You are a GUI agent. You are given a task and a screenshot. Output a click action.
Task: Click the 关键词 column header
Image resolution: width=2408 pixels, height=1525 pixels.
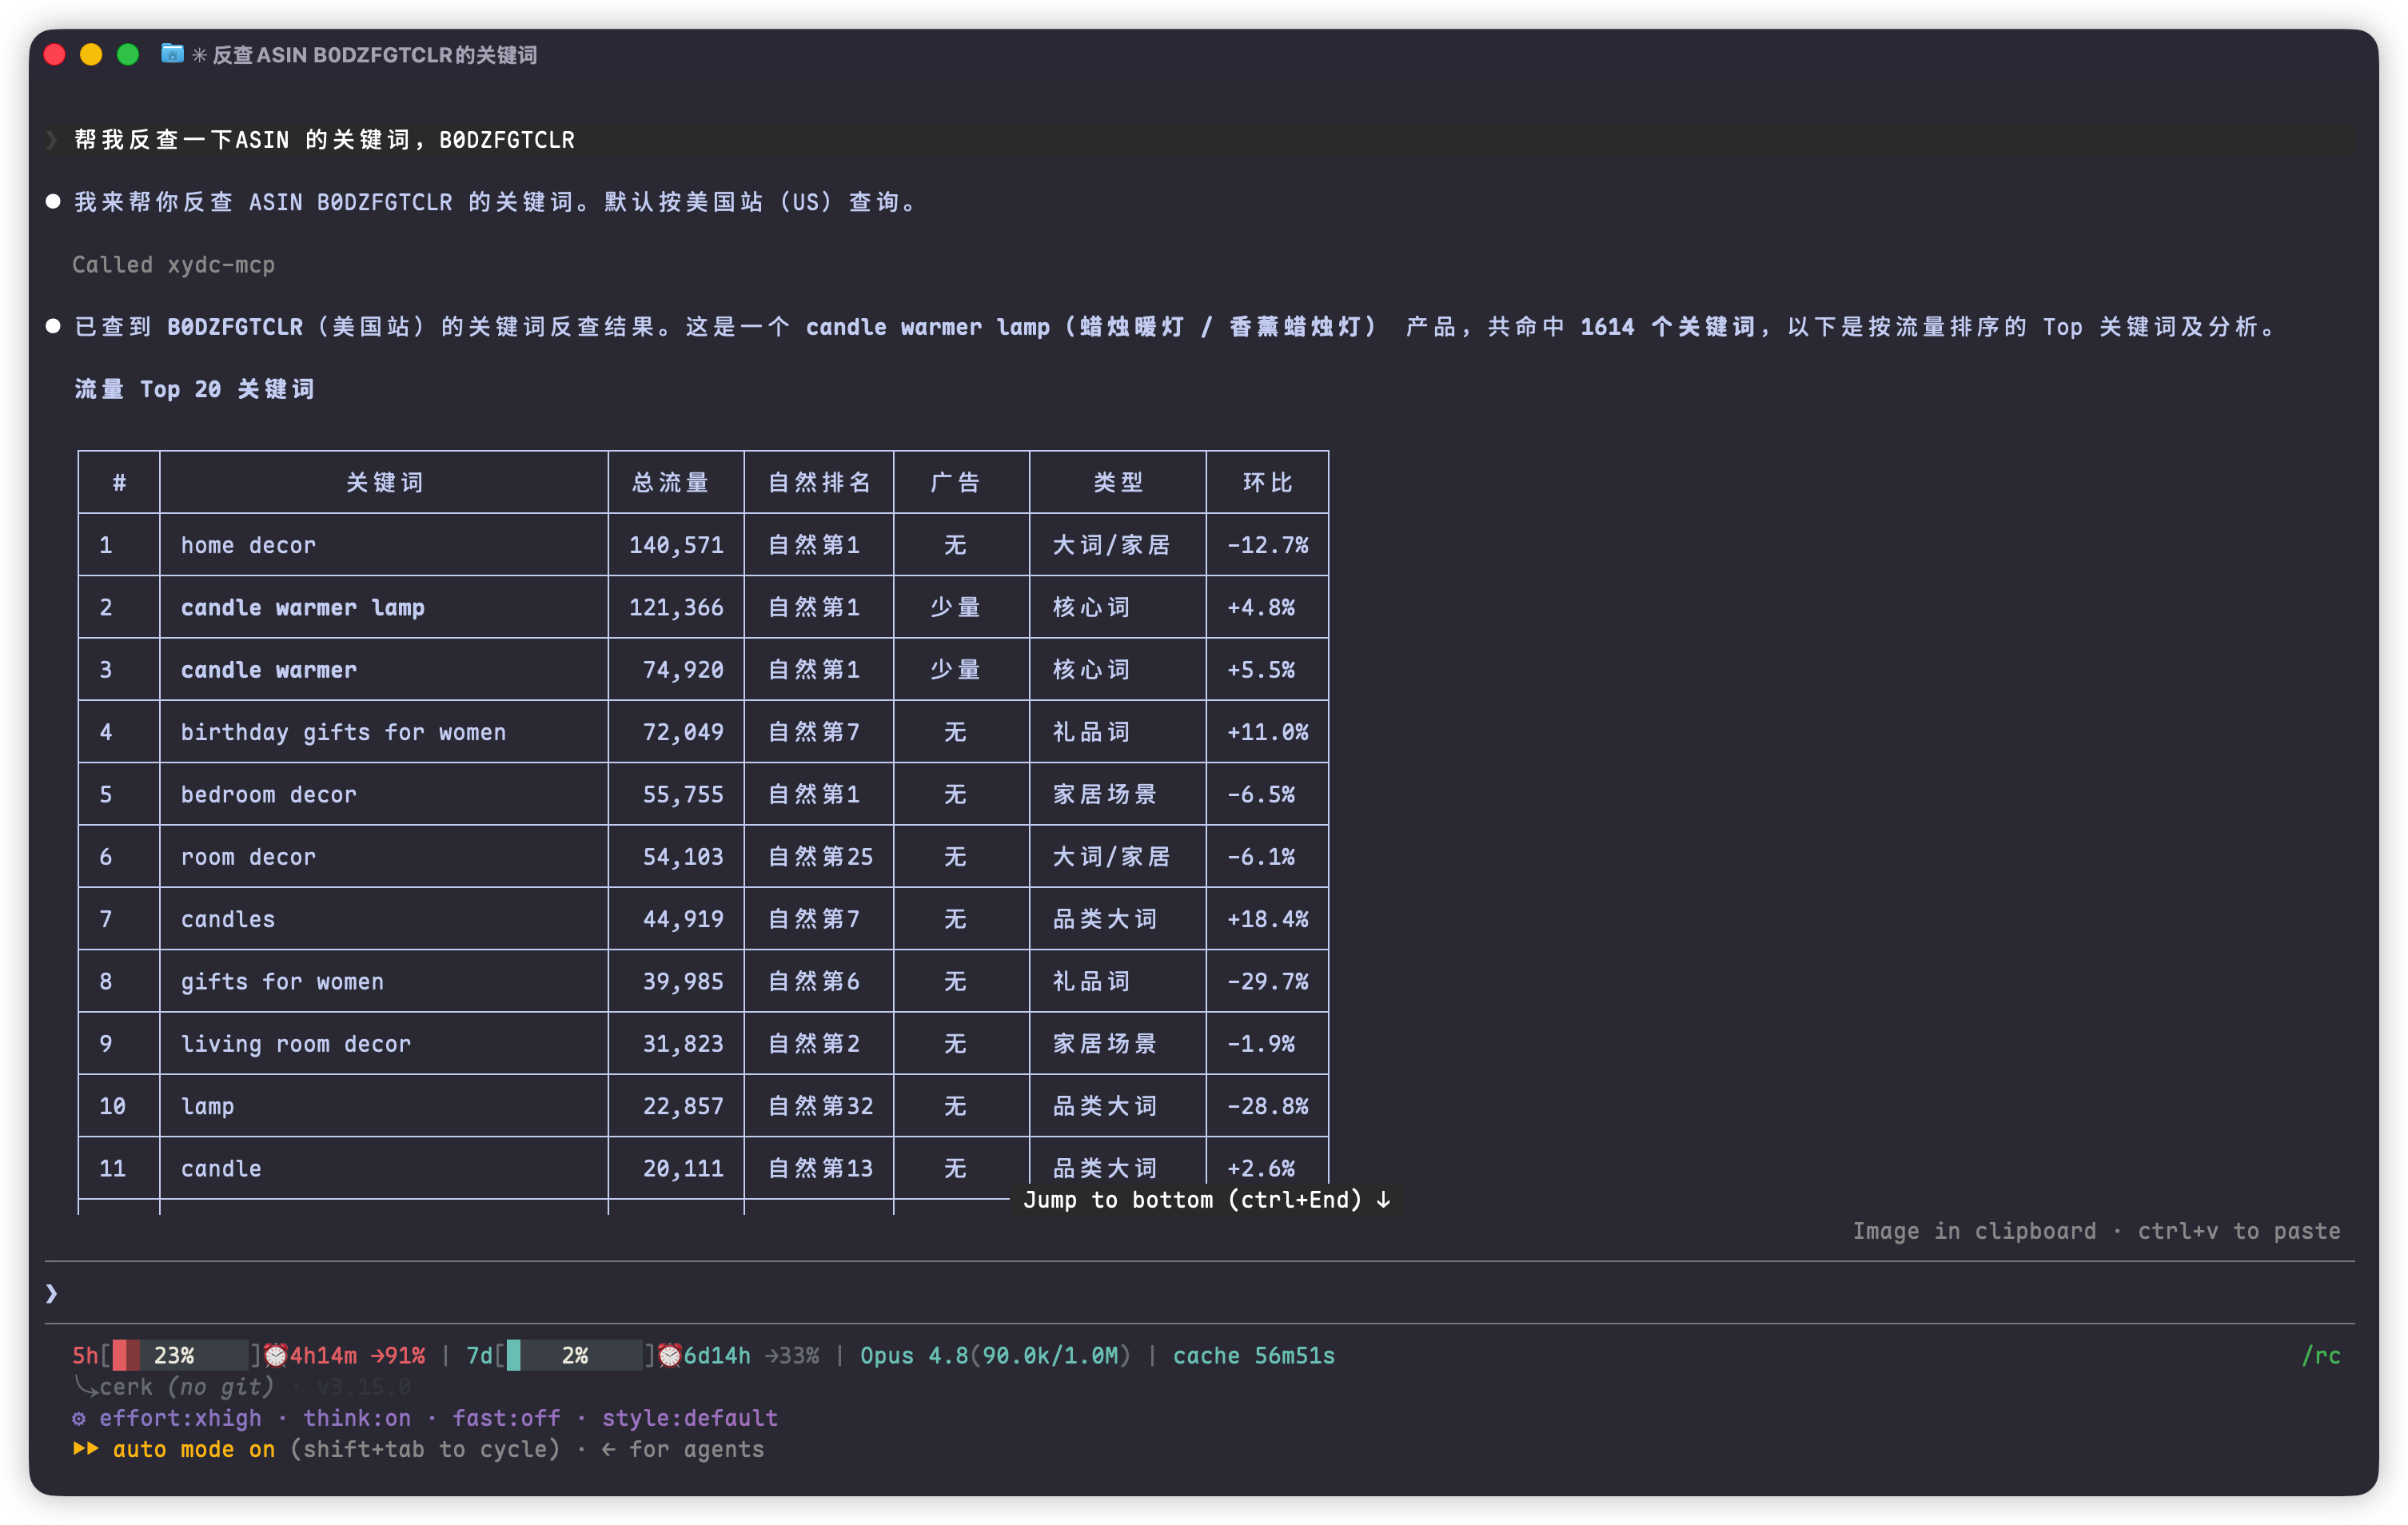[x=385, y=483]
